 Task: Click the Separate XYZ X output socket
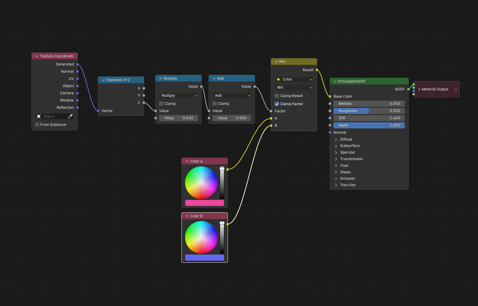144,88
